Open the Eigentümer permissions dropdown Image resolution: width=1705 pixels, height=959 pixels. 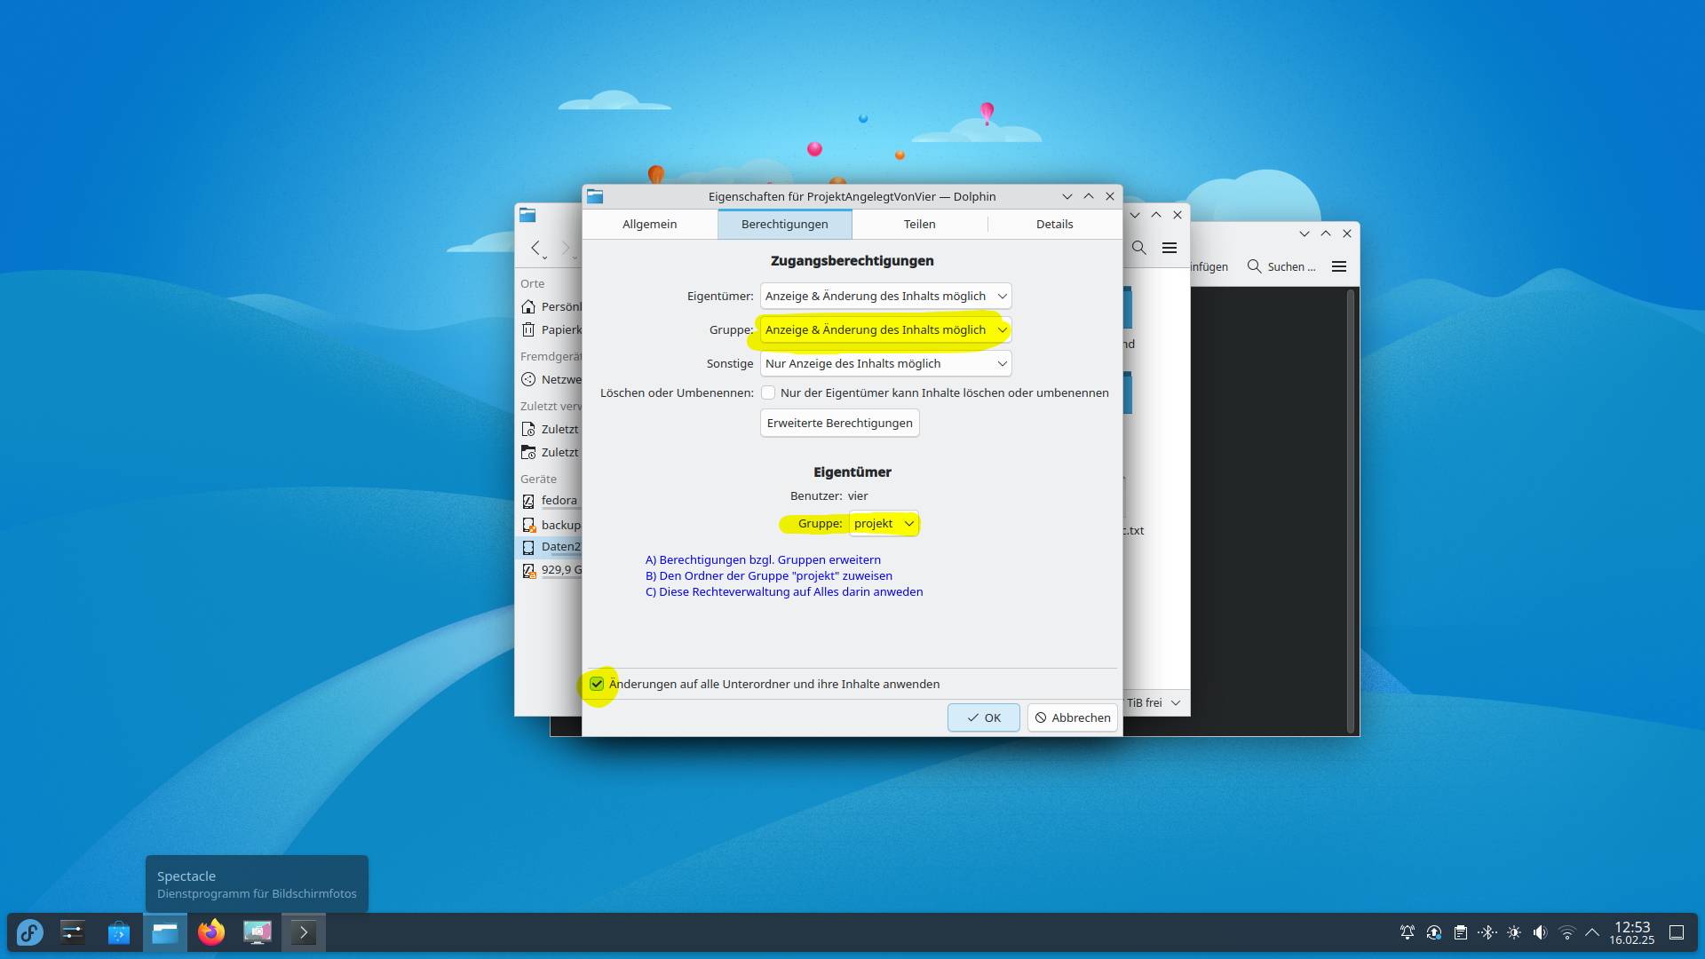pyautogui.click(x=885, y=296)
